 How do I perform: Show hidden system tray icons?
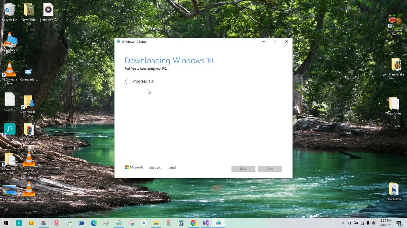[x=343, y=223]
